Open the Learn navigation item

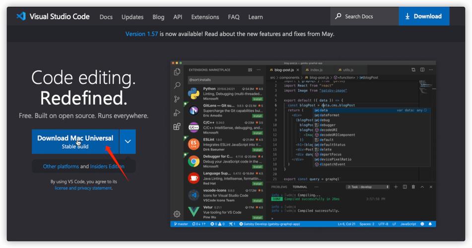coord(256,17)
